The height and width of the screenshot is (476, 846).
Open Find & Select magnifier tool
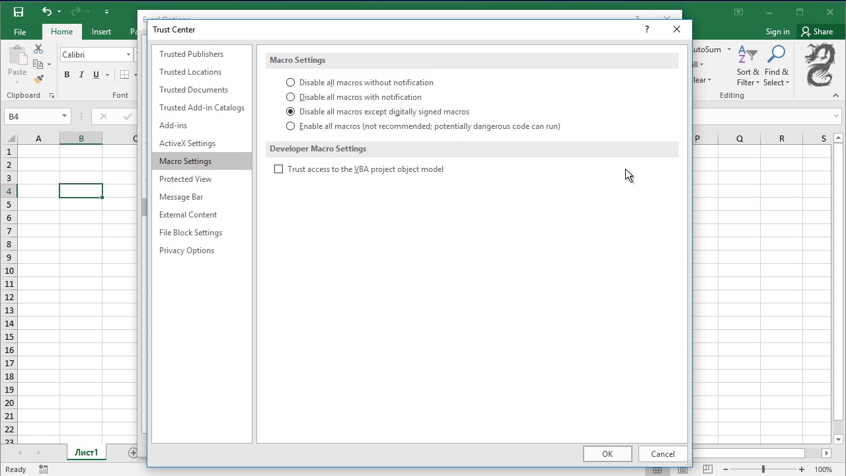point(776,66)
